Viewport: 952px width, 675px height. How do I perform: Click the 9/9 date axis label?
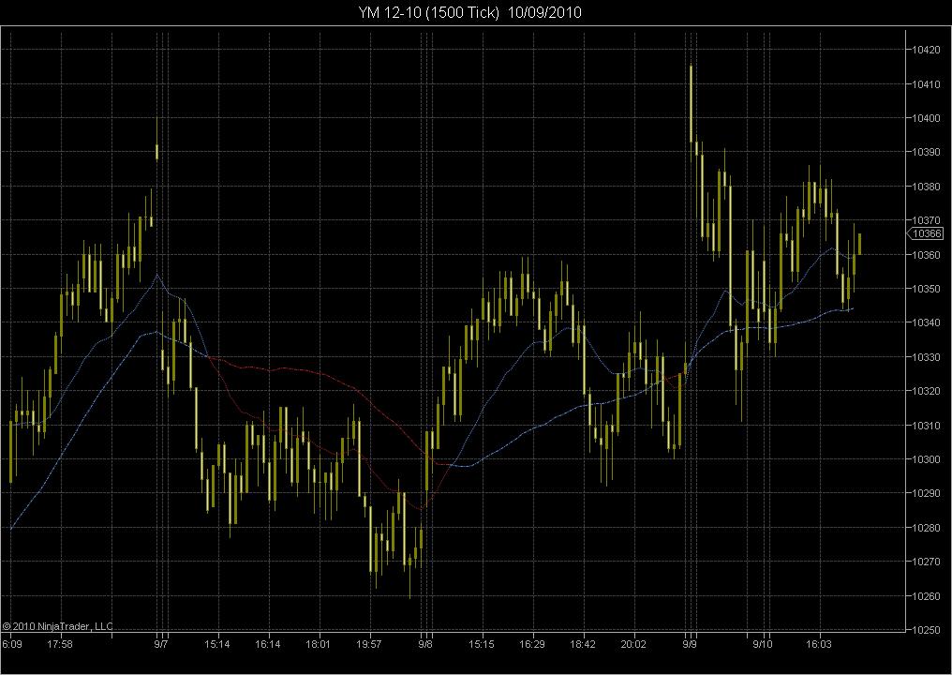pos(690,644)
